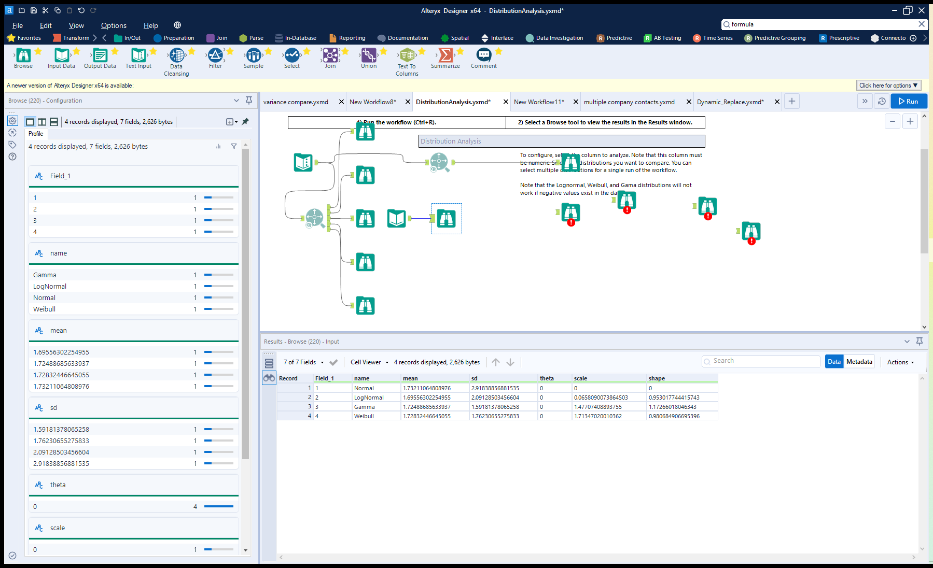The width and height of the screenshot is (933, 568).
Task: Select the Comment tool
Action: 483,58
